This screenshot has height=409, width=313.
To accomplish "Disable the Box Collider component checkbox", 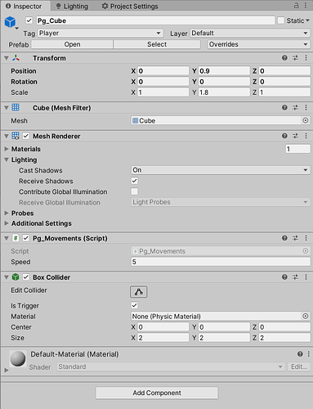I will click(x=26, y=277).
